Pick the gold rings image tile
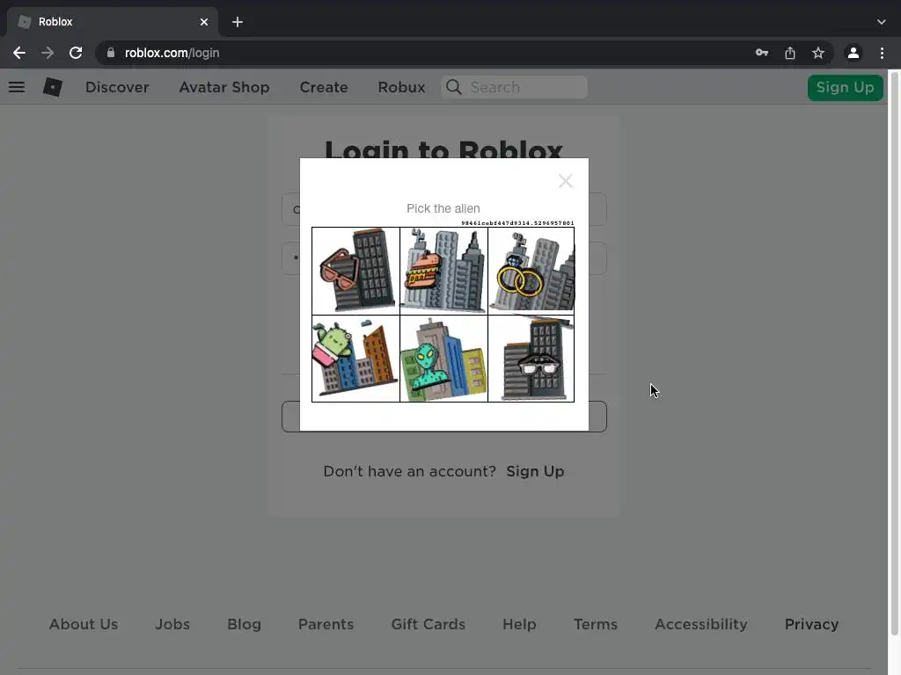Image resolution: width=901 pixels, height=675 pixels. (531, 271)
